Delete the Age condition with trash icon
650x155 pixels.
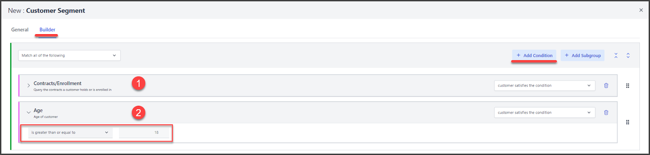pyautogui.click(x=606, y=113)
